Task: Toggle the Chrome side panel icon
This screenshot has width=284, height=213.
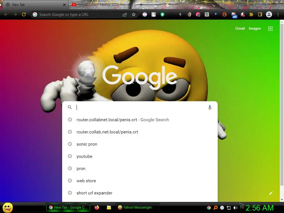Action: 260,14
